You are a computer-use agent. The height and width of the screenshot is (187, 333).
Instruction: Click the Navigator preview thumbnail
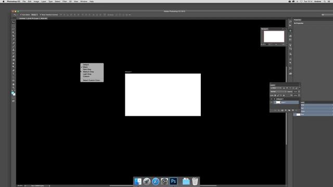(274, 36)
